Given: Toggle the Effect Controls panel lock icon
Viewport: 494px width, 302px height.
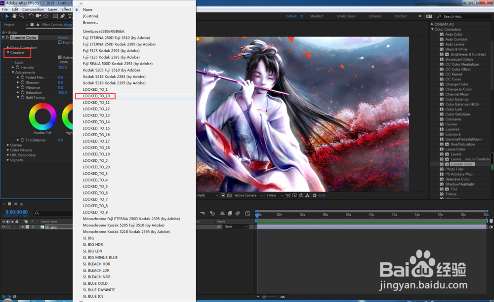Looking at the screenshot, I should coord(38,25).
